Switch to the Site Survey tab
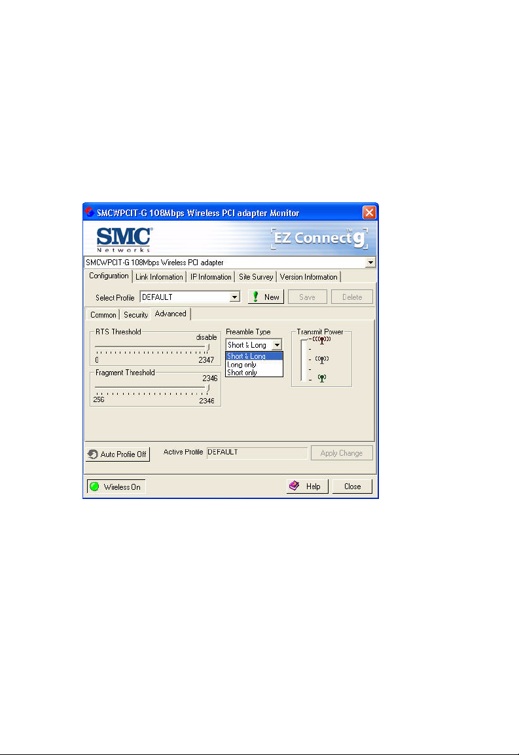The width and height of the screenshot is (519, 755). point(256,277)
